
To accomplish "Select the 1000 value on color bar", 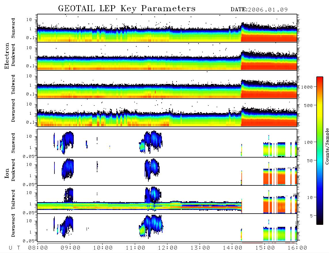I will point(307,87).
